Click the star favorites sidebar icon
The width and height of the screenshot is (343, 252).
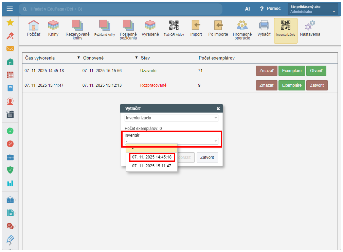10,22
